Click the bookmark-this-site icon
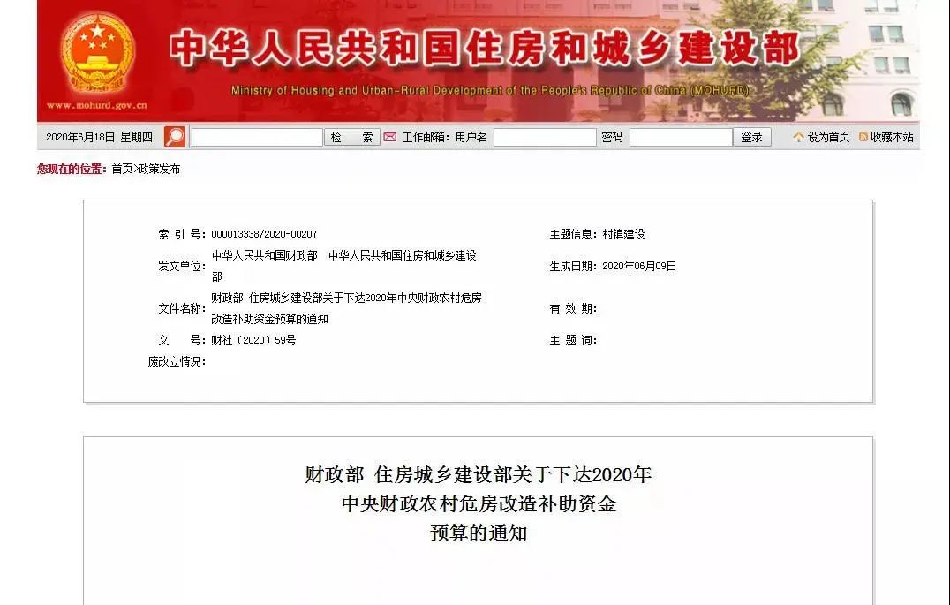Viewport: 950px width, 605px height. 863,137
